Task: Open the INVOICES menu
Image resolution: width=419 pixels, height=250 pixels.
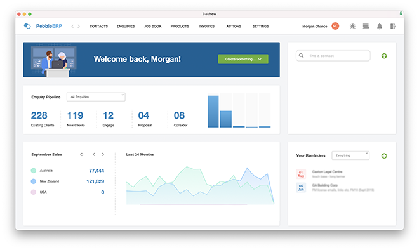Action: (206, 26)
